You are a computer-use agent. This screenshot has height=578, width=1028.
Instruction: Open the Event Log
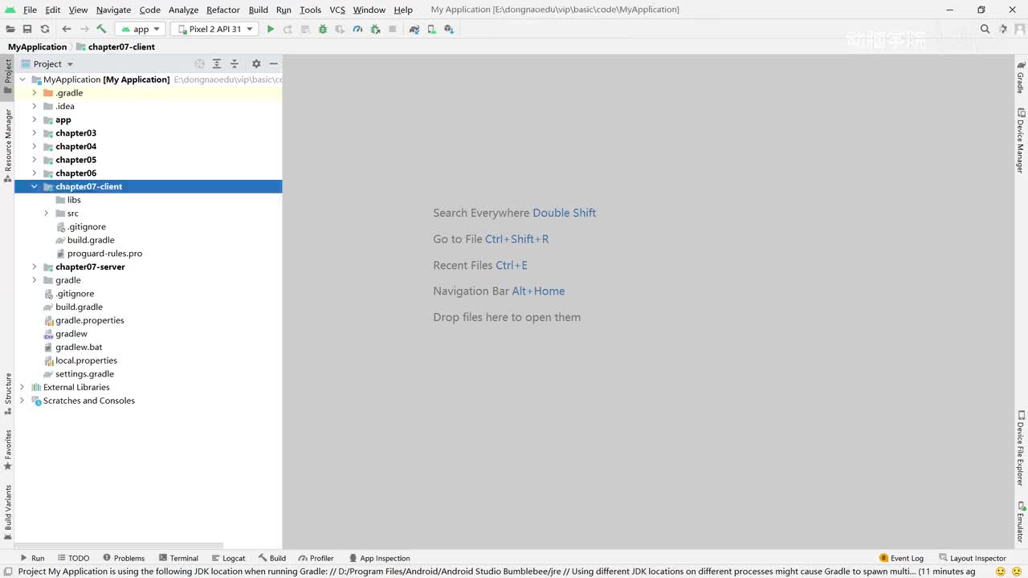(902, 558)
